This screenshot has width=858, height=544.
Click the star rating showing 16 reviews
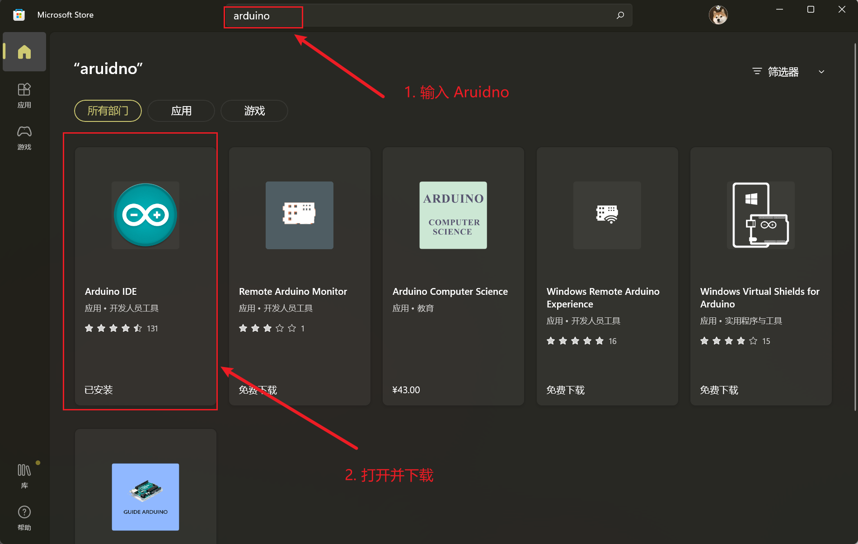click(x=581, y=341)
